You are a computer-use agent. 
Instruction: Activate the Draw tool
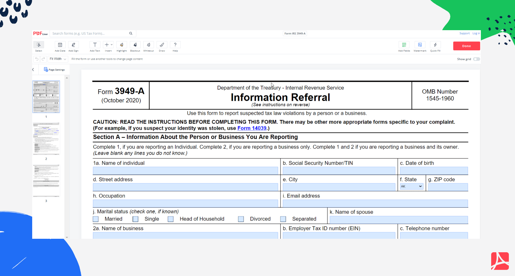tap(162, 45)
